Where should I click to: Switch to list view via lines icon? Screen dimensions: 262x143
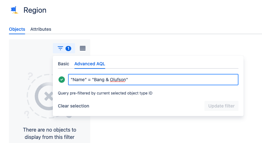[x=83, y=48]
